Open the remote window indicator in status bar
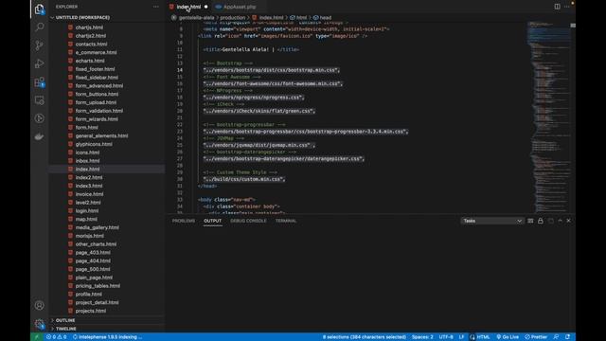This screenshot has width=606, height=341. click(37, 337)
